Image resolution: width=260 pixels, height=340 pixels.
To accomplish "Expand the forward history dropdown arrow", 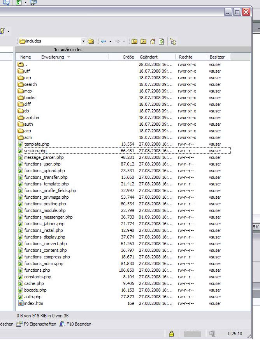I will (124, 41).
